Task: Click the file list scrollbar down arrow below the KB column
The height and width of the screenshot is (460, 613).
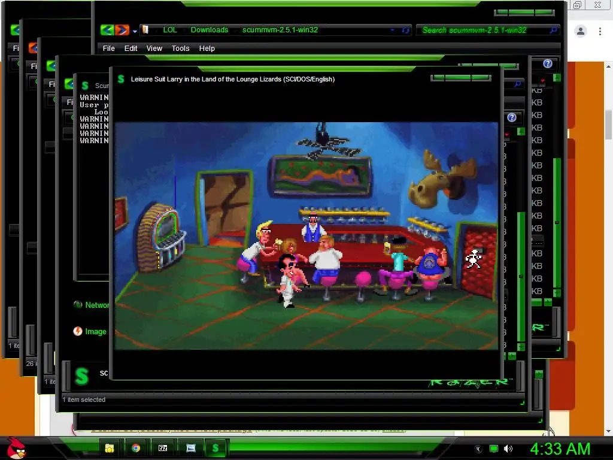Action: [x=557, y=293]
